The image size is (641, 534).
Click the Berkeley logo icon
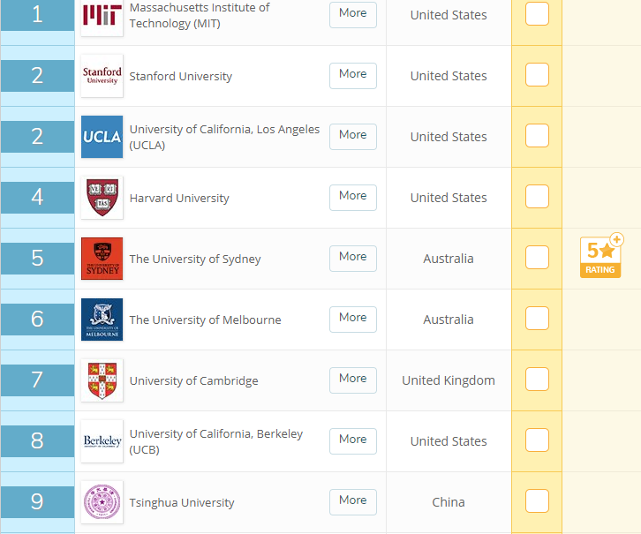(102, 441)
